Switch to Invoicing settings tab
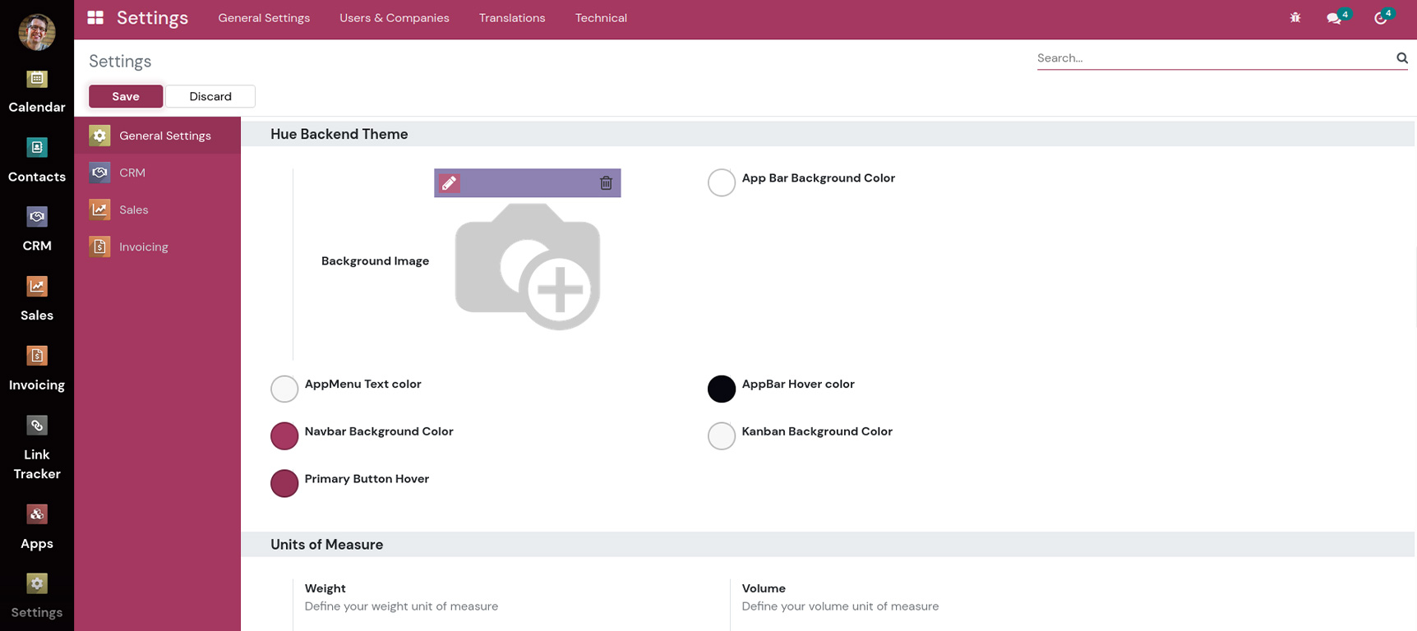The image size is (1417, 631). 143,246
